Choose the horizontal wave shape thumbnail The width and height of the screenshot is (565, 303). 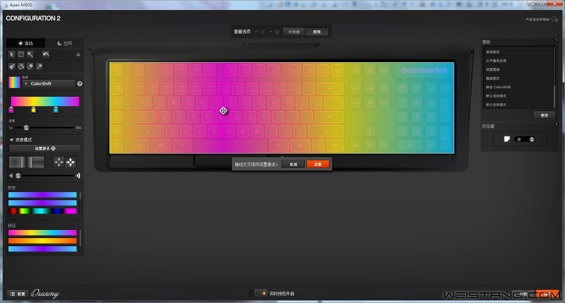tap(38, 162)
